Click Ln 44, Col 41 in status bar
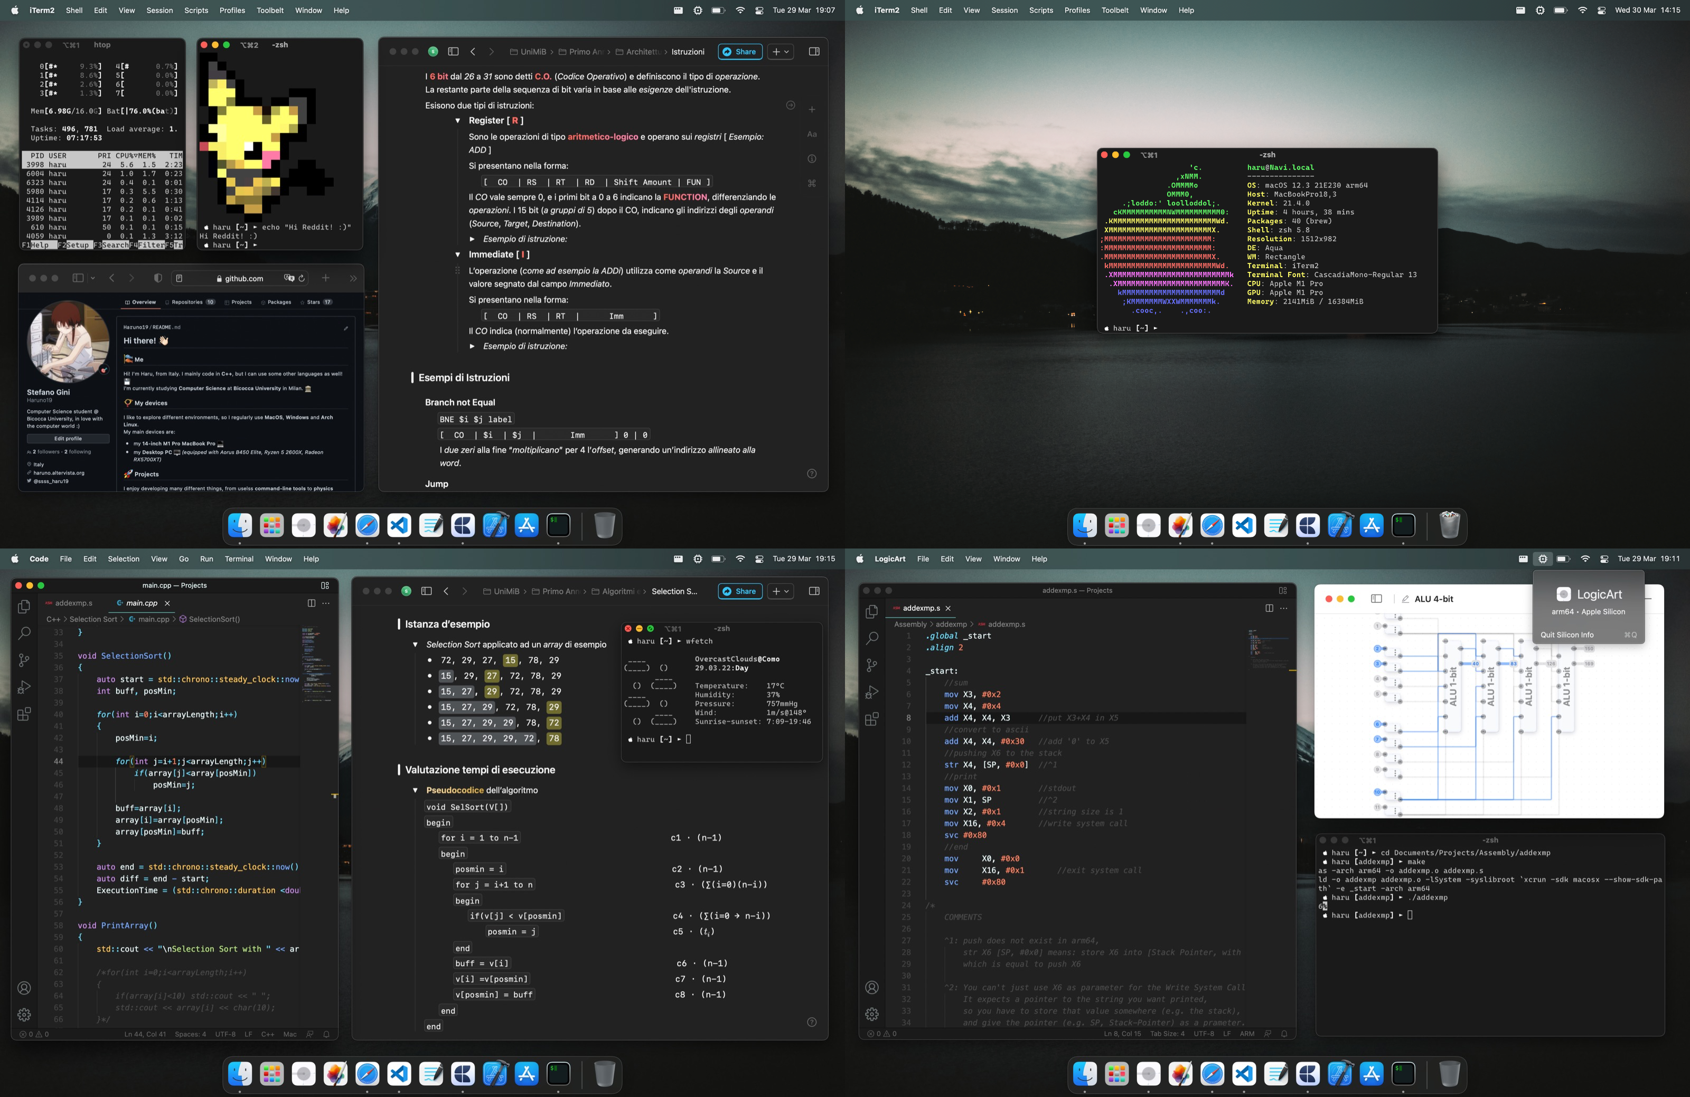Screen dimensions: 1690x1097 [145, 1034]
